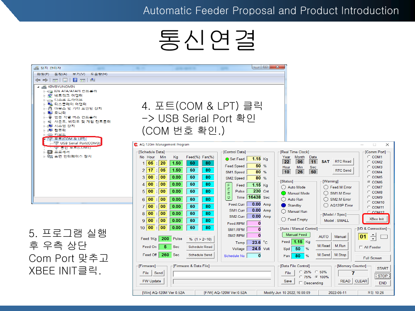Click the KIMBYUNGMIN computer root node icon

coord(44,87)
